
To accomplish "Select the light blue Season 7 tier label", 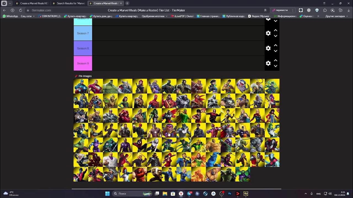I will point(83,33).
